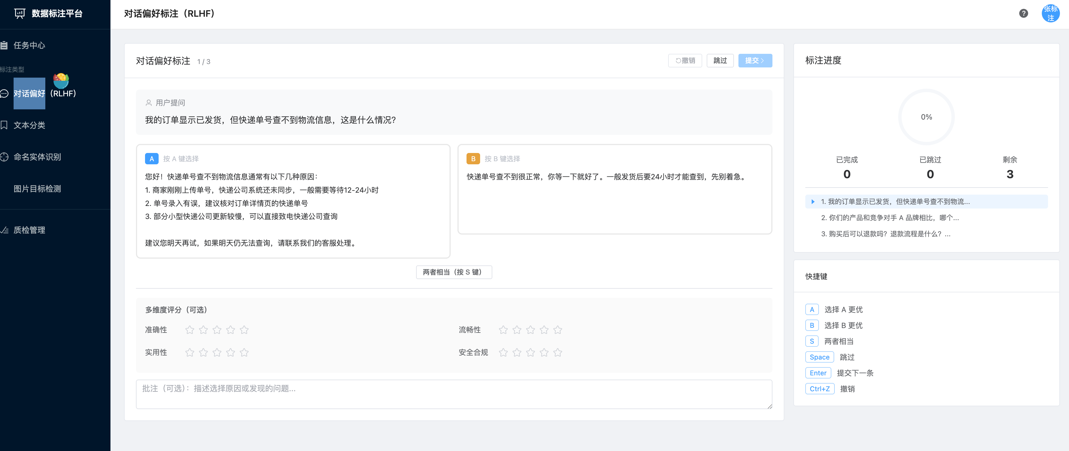Click the 快捷键 panel title
Screen dimensions: 1069x451
[816, 276]
